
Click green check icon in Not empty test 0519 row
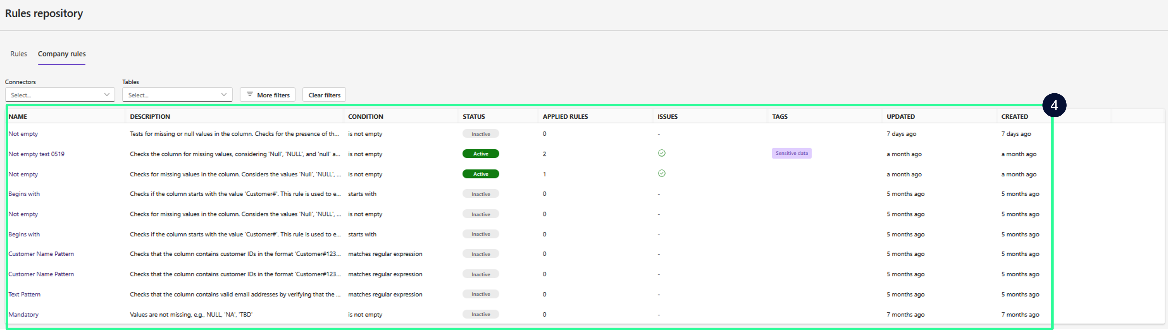[x=662, y=153]
